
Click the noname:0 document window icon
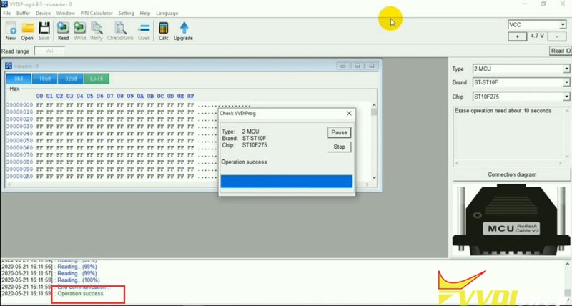point(9,66)
